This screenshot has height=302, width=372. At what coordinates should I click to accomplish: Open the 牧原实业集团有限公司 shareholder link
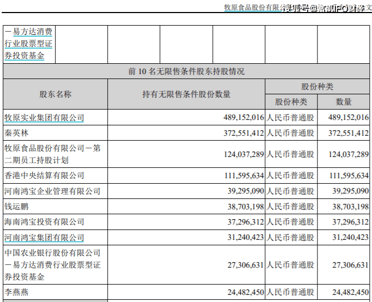point(44,118)
